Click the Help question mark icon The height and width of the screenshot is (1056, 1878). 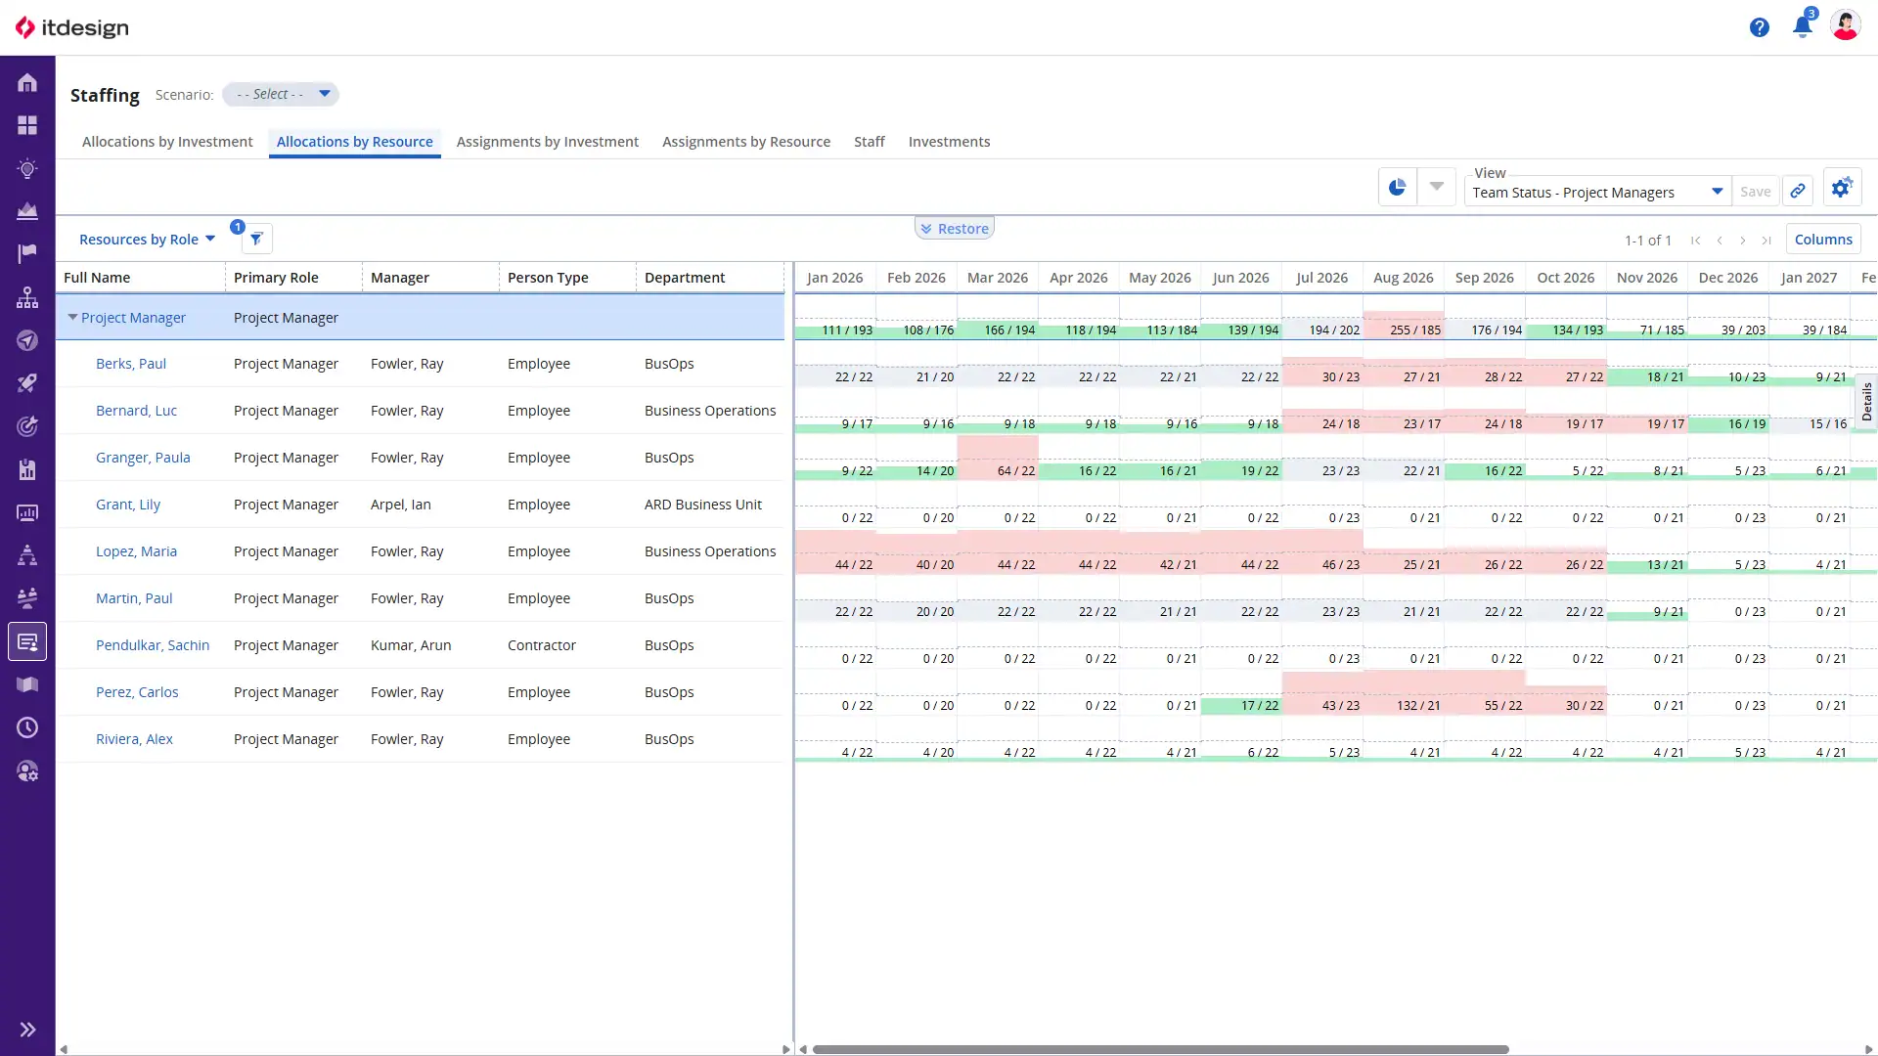tap(1760, 27)
